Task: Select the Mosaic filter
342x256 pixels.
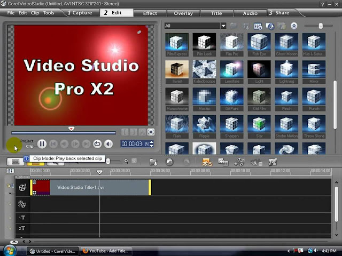Action: [204, 100]
